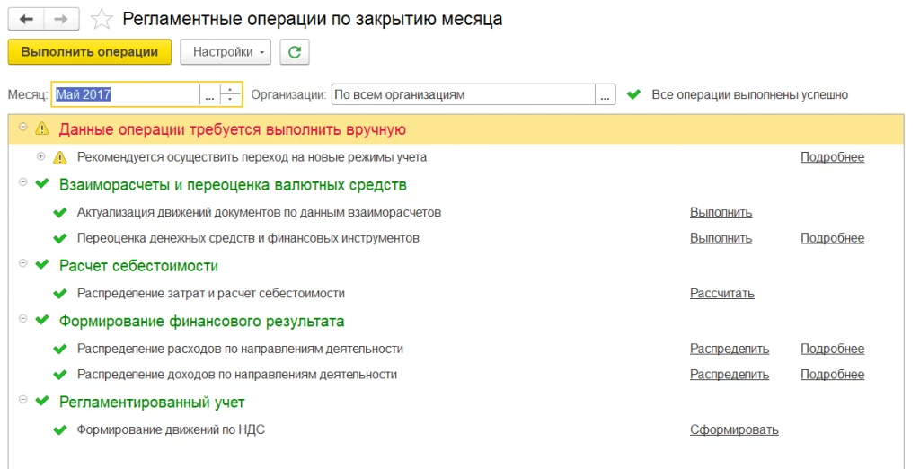Image resolution: width=920 pixels, height=469 pixels.
Task: Click warning icon beside 'Рекомендуется осуществить переход'
Action: (x=60, y=157)
